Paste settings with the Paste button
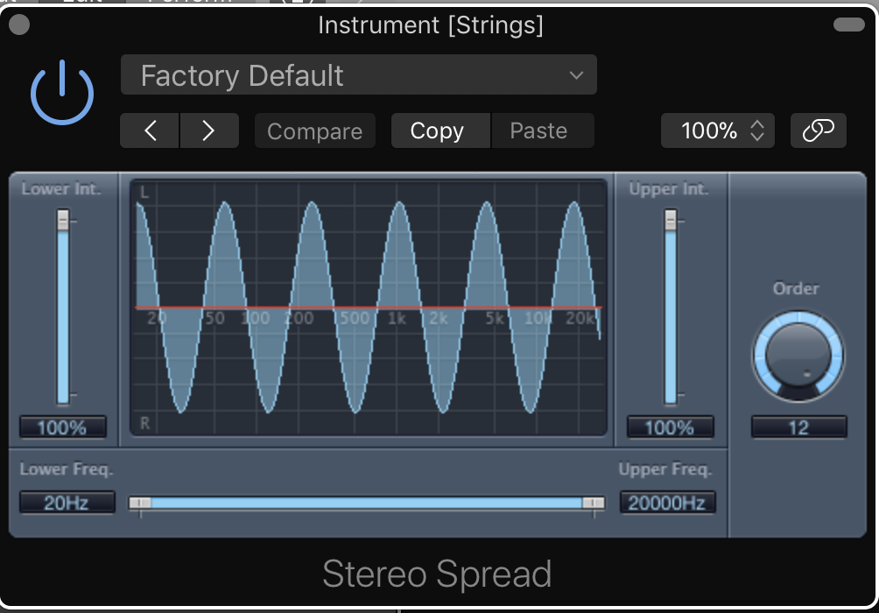This screenshot has width=879, height=613. pyautogui.click(x=538, y=130)
